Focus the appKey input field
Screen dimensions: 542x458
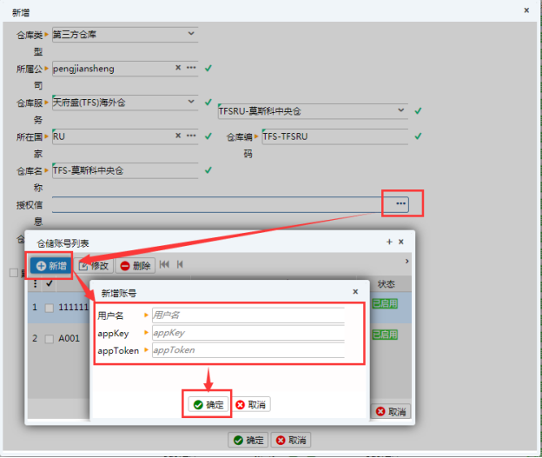click(x=248, y=332)
